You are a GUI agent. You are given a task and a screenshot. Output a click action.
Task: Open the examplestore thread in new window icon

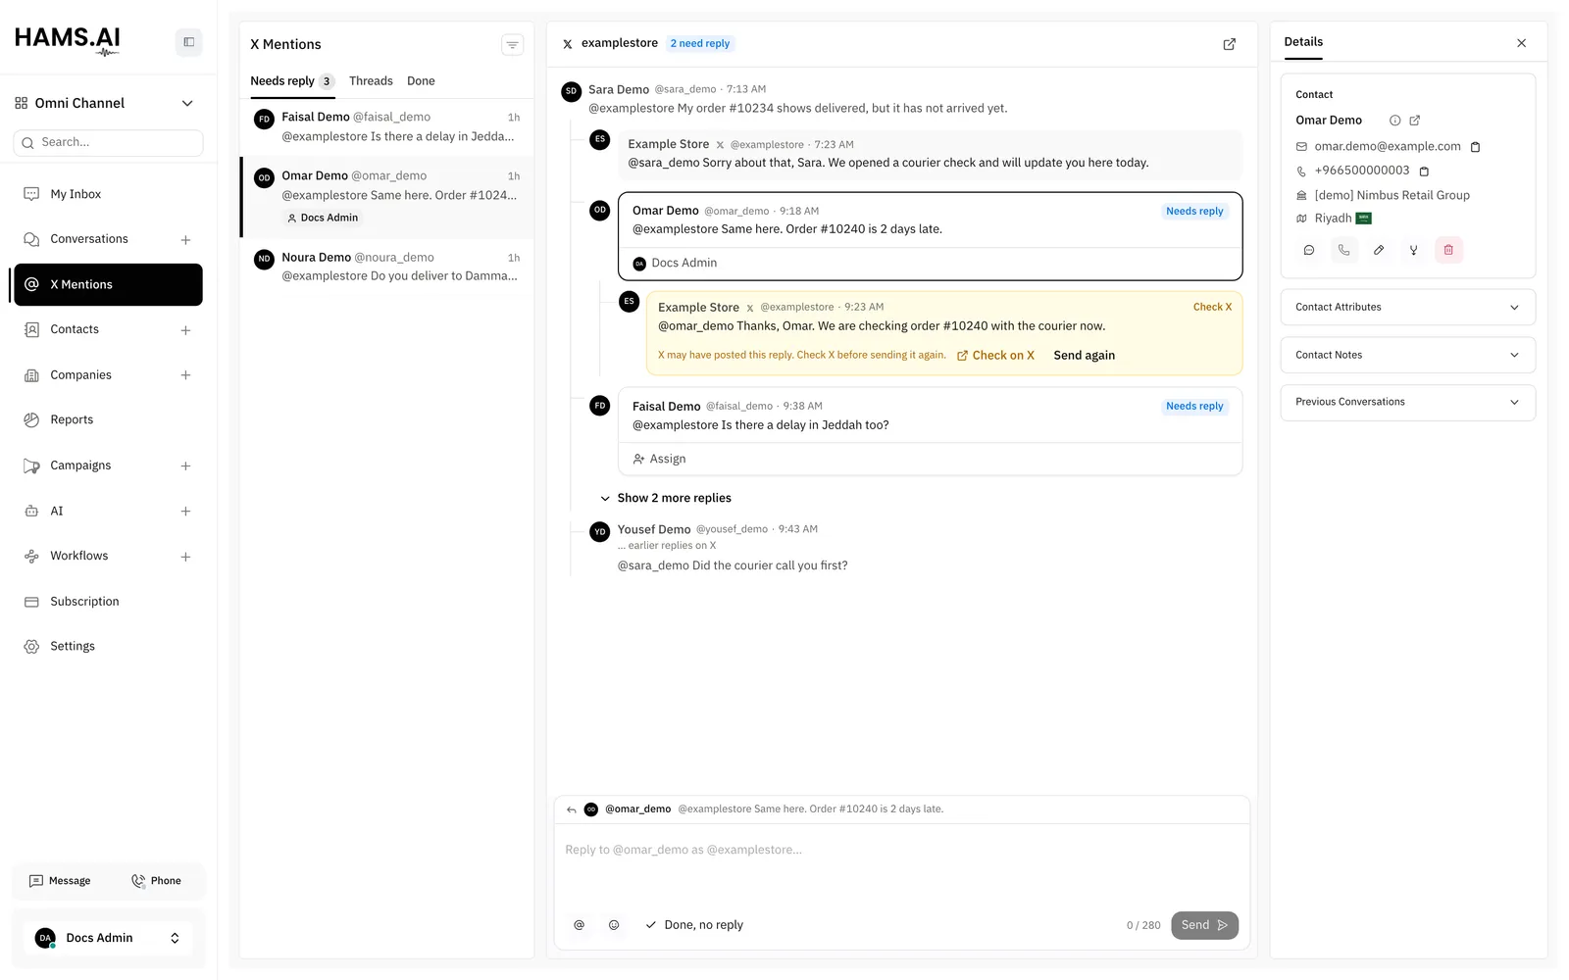1229,44
